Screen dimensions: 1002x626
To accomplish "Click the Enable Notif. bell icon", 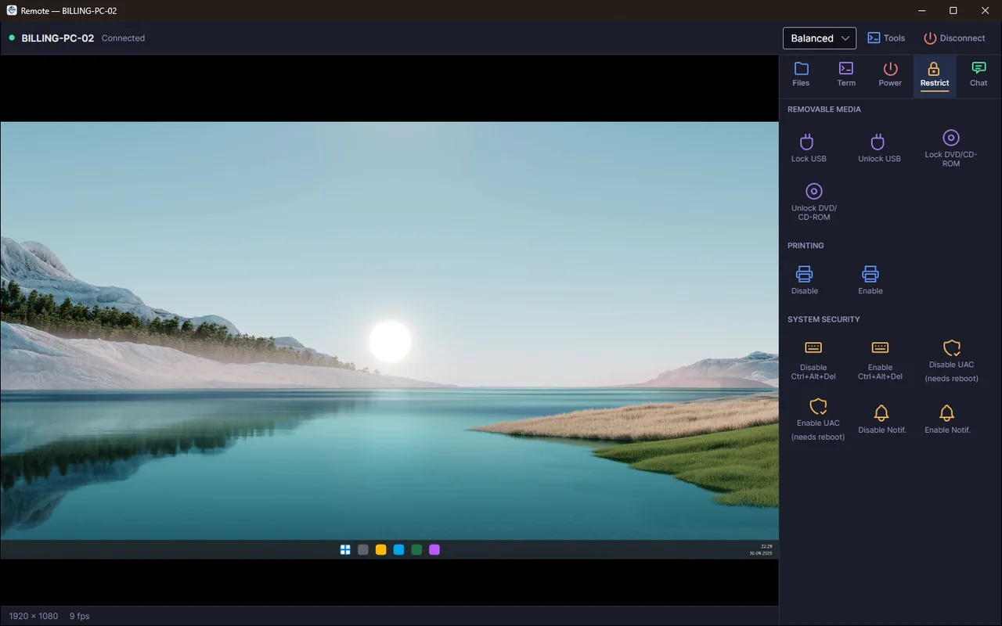I will click(947, 412).
